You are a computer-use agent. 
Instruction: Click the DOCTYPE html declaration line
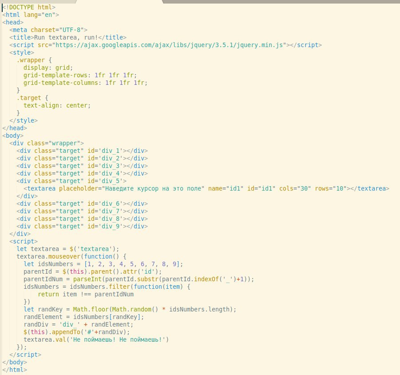29,7
